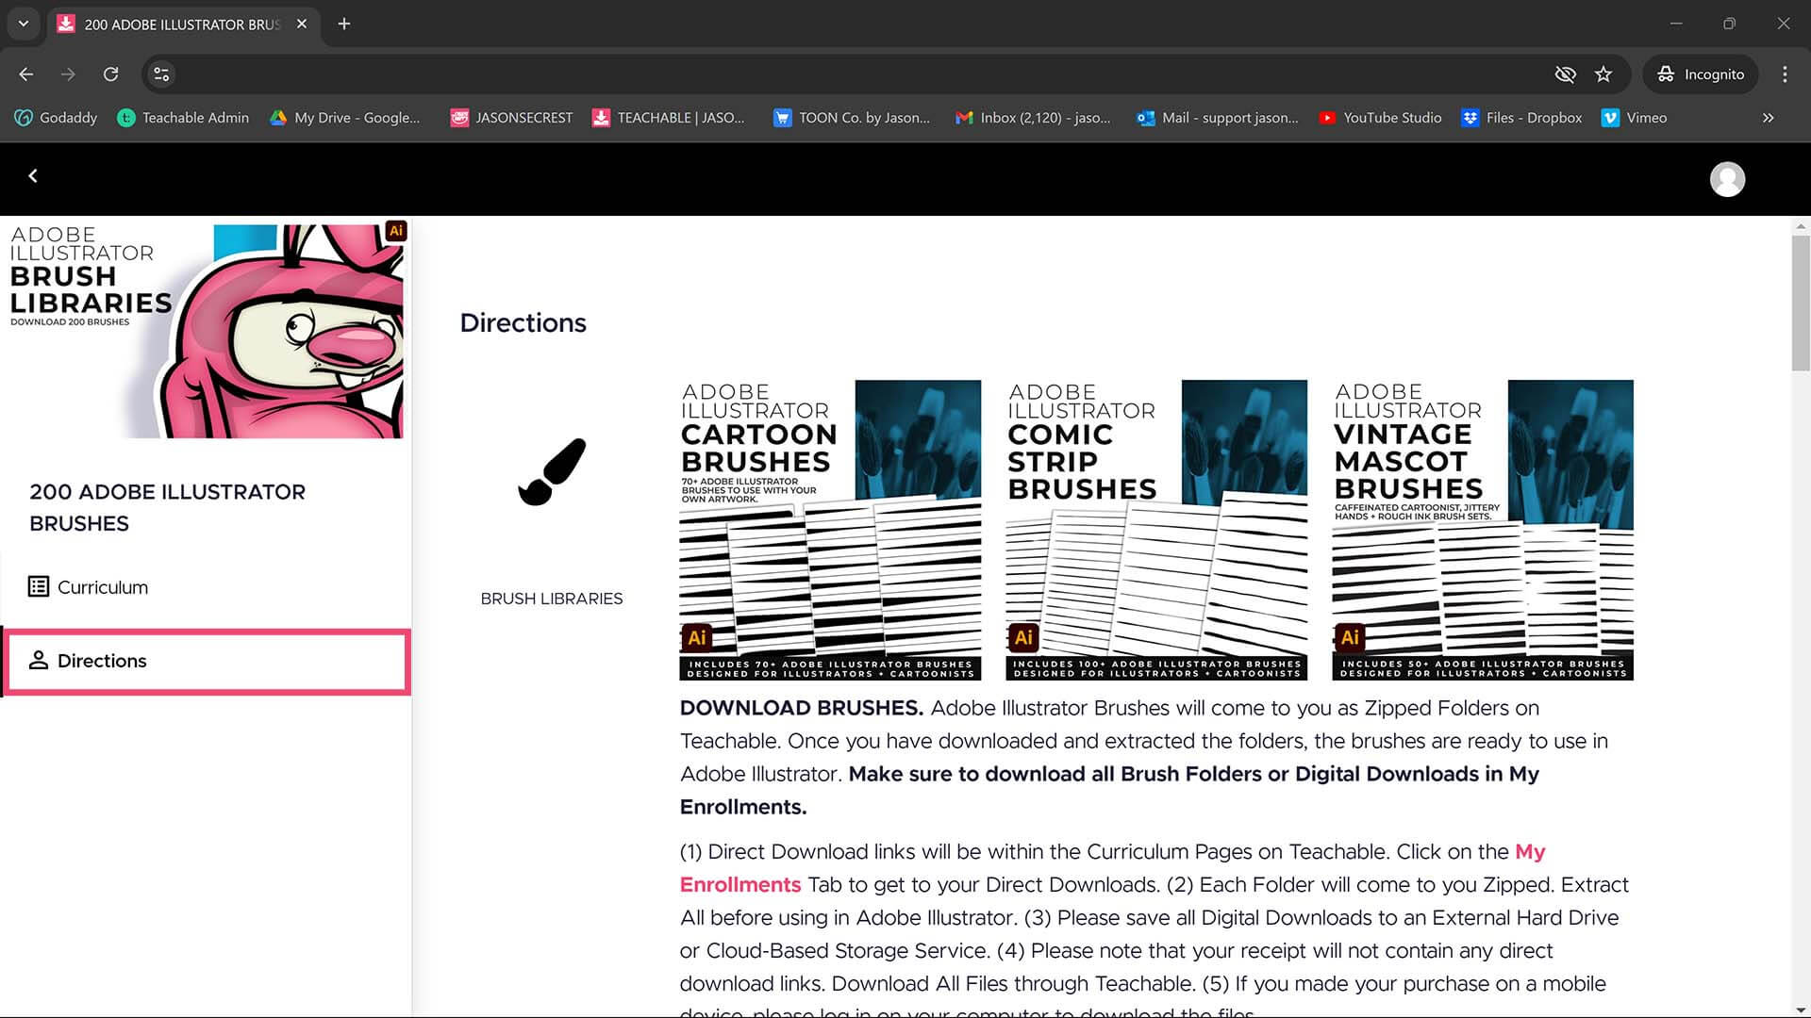Open a new browser tab
Viewport: 1811px width, 1018px height.
(x=344, y=24)
